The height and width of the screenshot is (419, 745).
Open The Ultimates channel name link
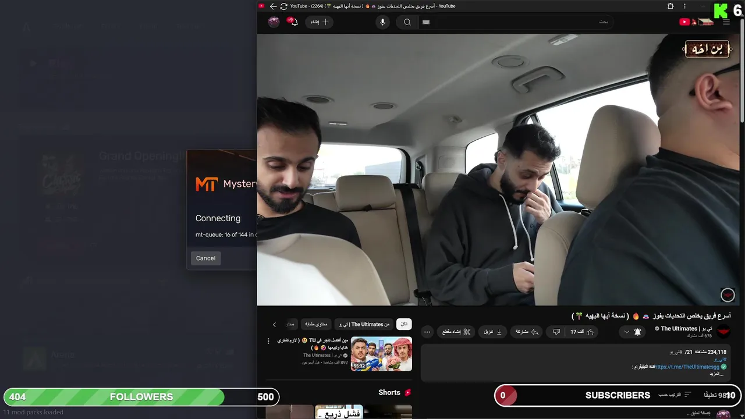pos(686,328)
